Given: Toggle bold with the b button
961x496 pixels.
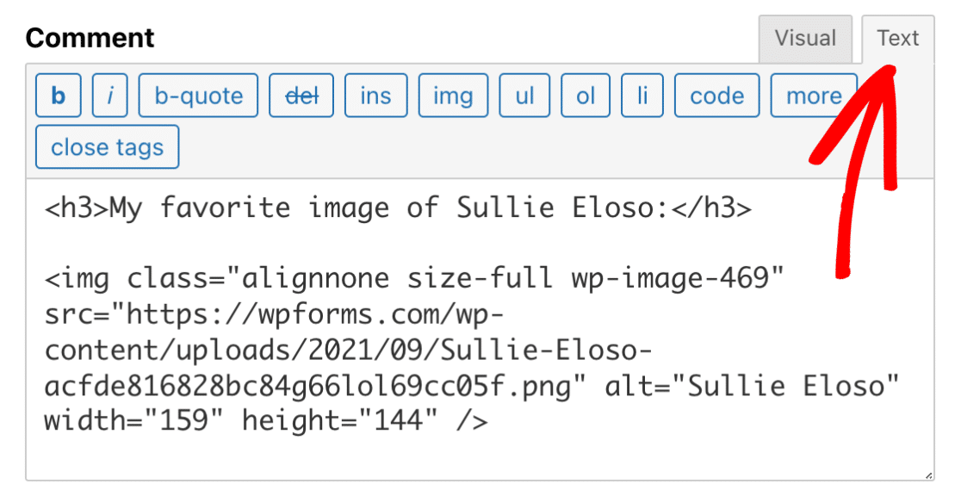Looking at the screenshot, I should pyautogui.click(x=59, y=96).
